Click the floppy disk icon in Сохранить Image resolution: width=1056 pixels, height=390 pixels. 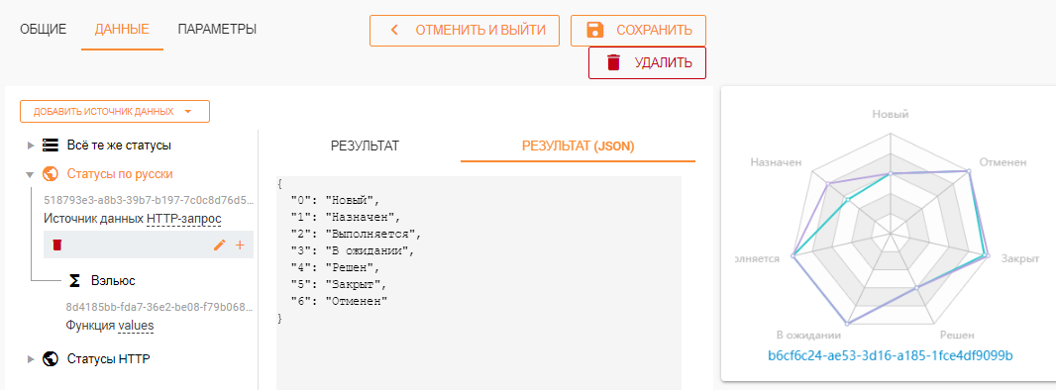594,31
